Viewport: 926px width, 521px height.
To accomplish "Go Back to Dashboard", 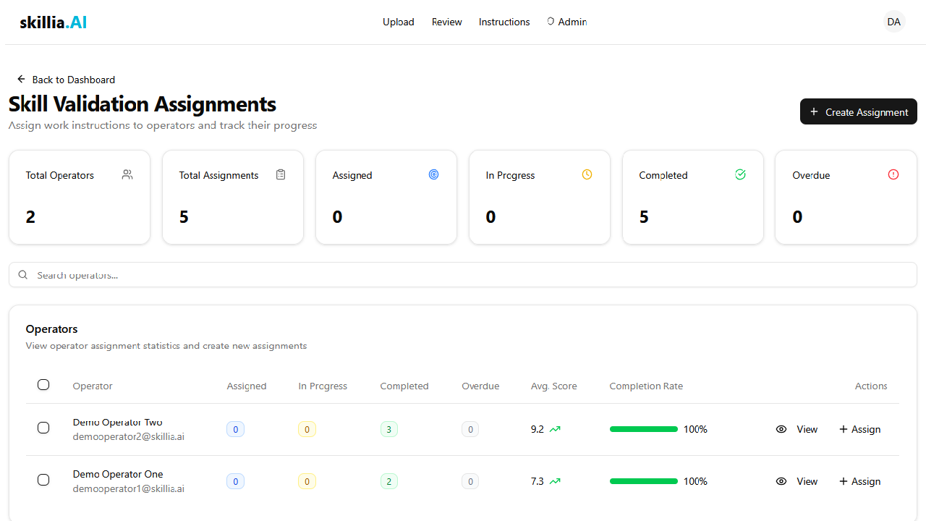I will click(67, 80).
